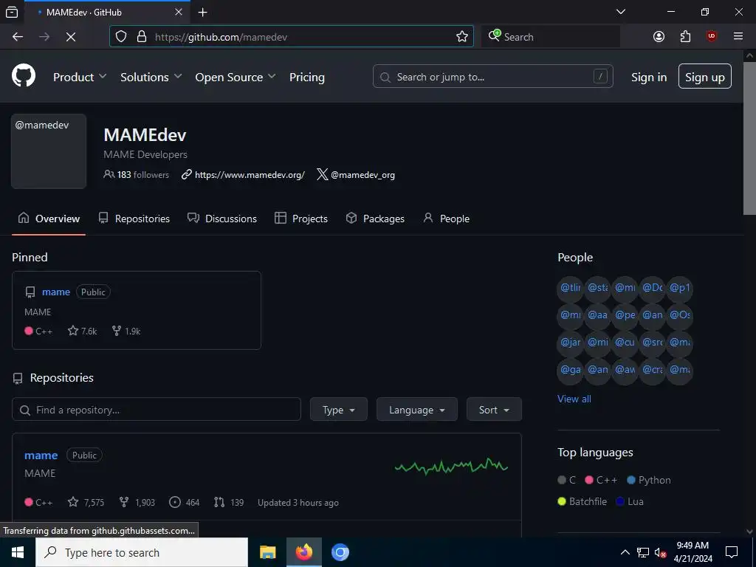Click the bookmark star in address bar
The height and width of the screenshot is (567, 756).
point(462,37)
